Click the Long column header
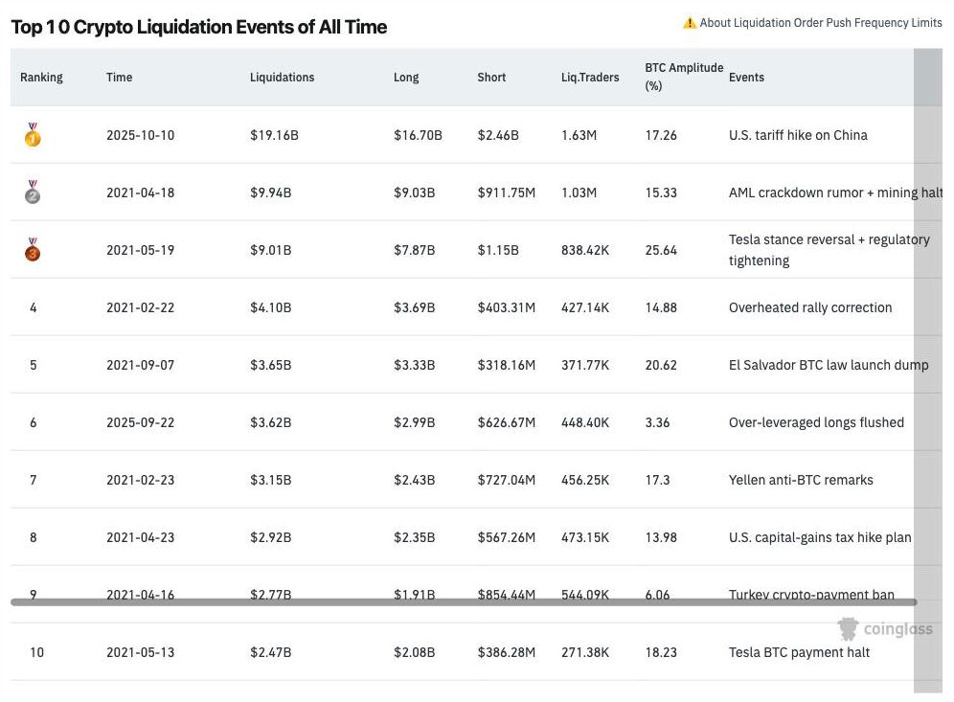The image size is (954, 702). click(x=406, y=78)
